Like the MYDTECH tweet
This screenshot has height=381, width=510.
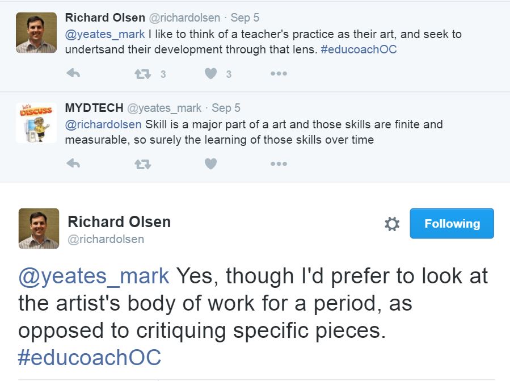pos(210,164)
